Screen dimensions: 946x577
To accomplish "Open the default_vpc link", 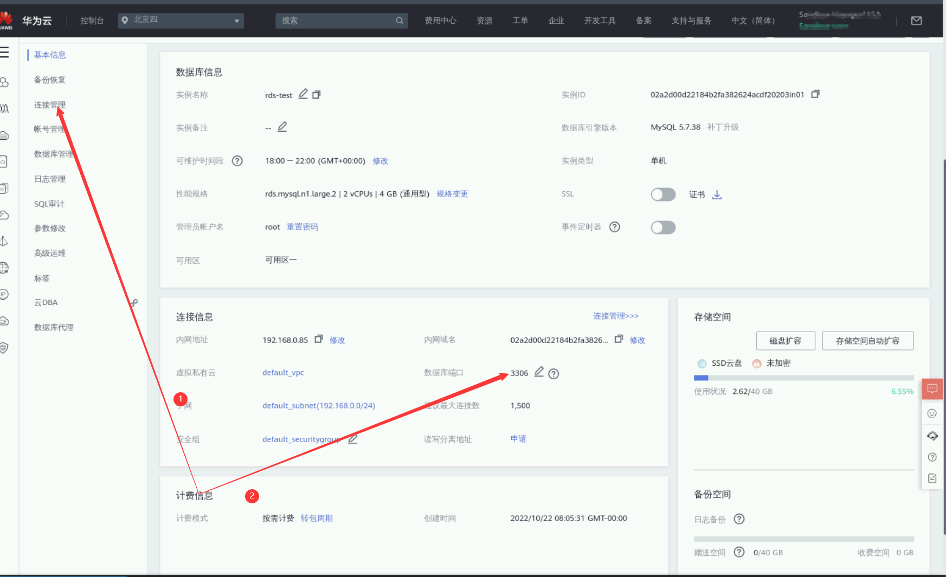I will click(283, 373).
